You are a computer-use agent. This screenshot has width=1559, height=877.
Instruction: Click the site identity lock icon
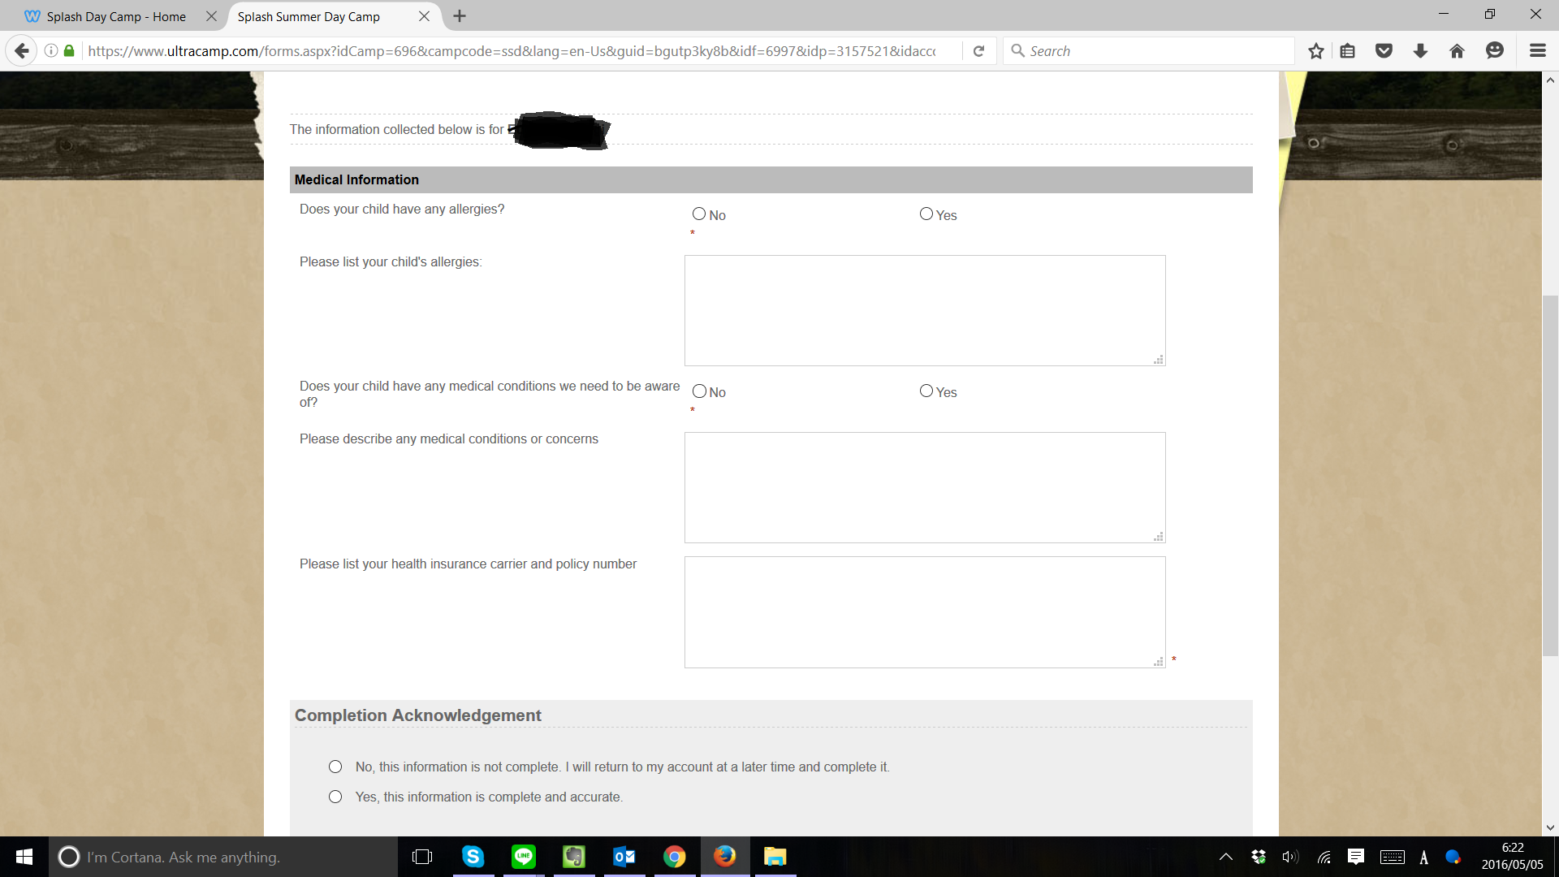[69, 51]
